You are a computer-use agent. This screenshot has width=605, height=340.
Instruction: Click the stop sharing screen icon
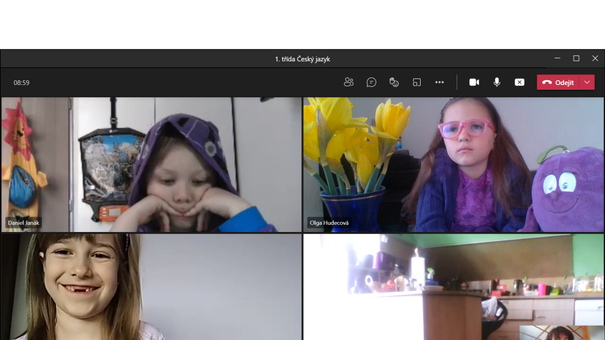(519, 82)
